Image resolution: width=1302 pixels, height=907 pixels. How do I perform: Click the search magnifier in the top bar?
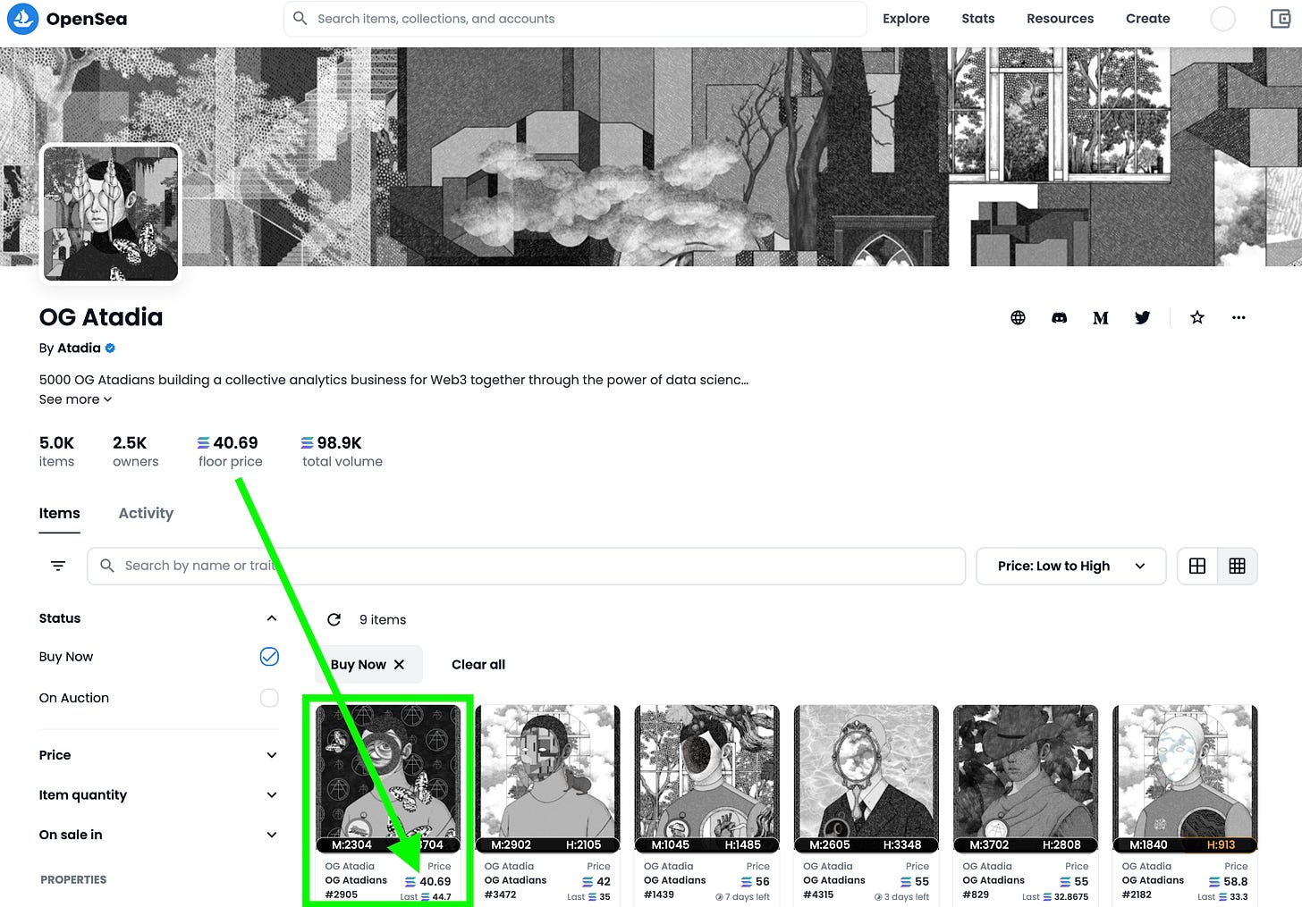click(300, 19)
